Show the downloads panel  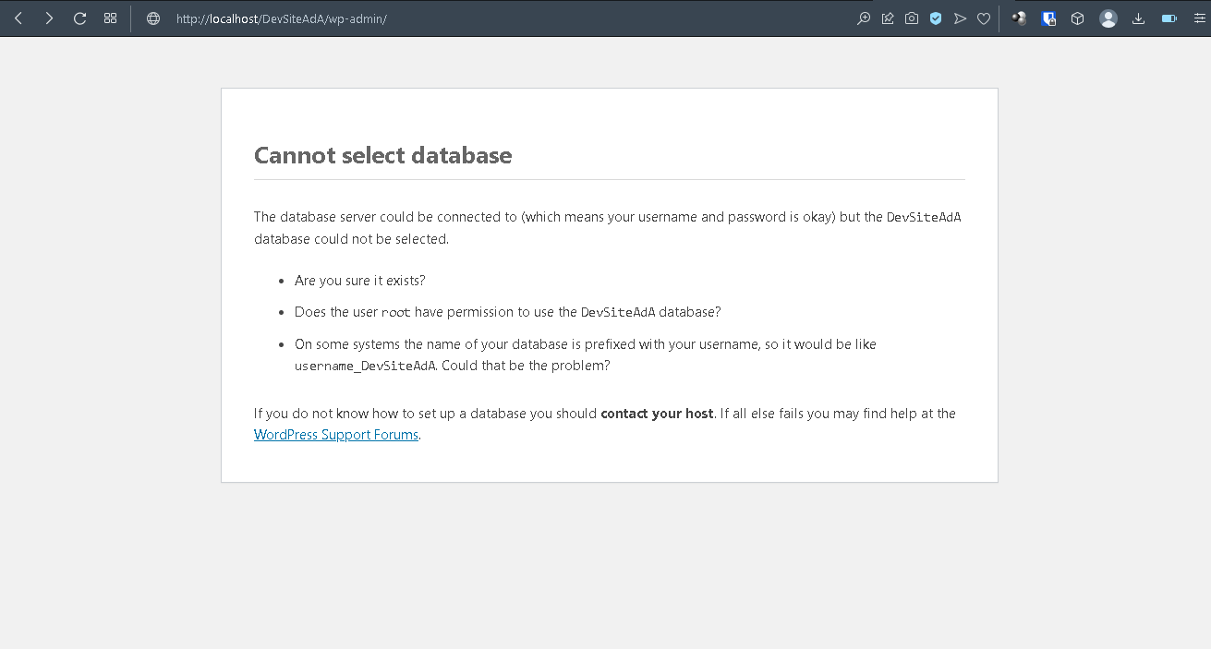coord(1138,18)
